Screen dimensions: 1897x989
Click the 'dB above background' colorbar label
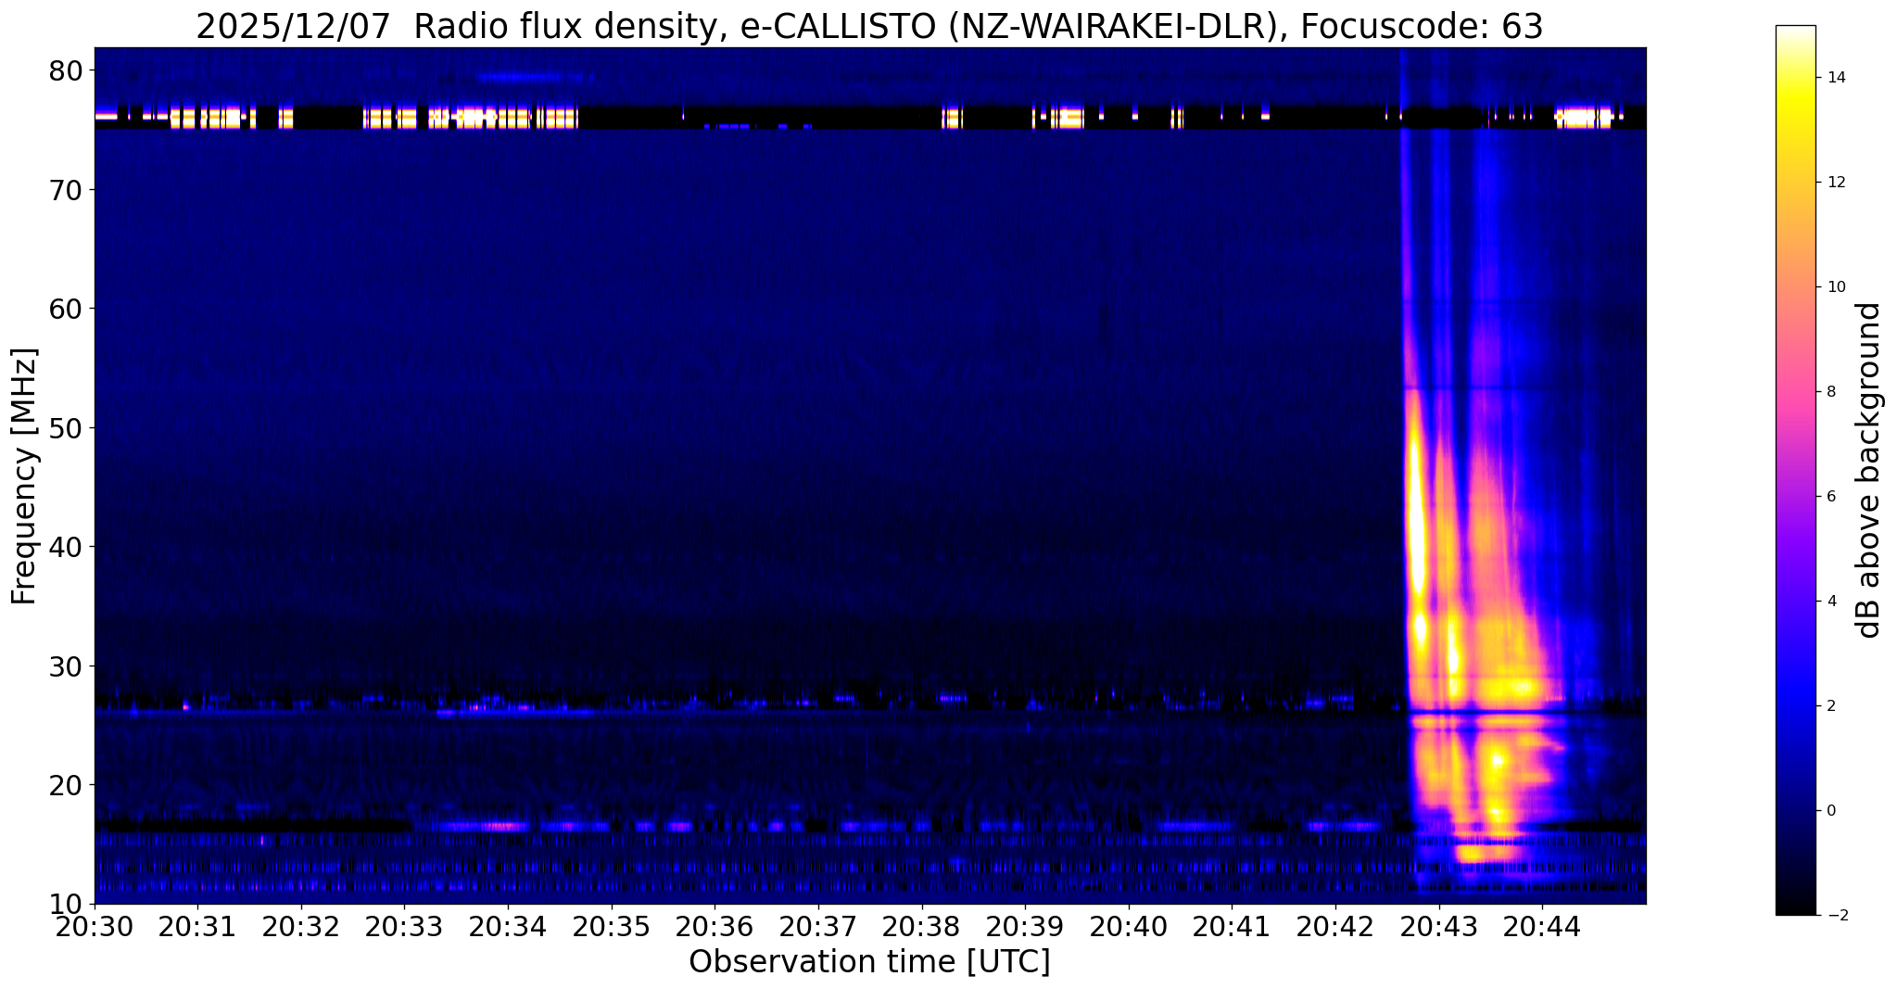[1869, 470]
